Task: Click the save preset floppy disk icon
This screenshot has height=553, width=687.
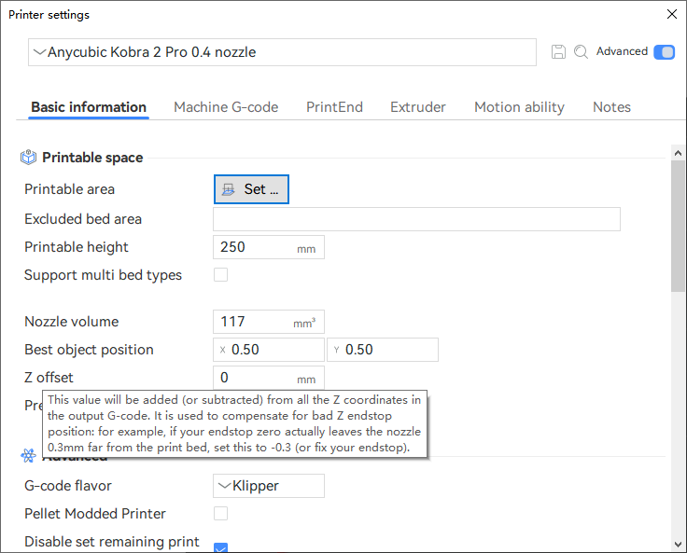Action: coord(558,51)
